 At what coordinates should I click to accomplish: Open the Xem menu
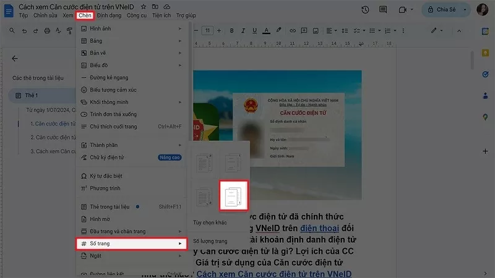pos(67,15)
